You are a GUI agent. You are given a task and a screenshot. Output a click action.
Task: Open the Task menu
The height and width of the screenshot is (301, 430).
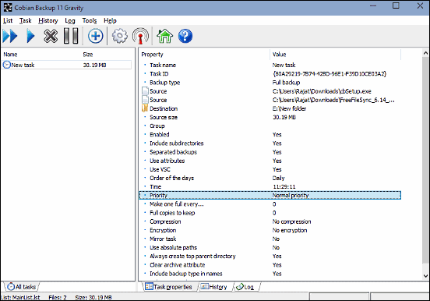coord(26,20)
